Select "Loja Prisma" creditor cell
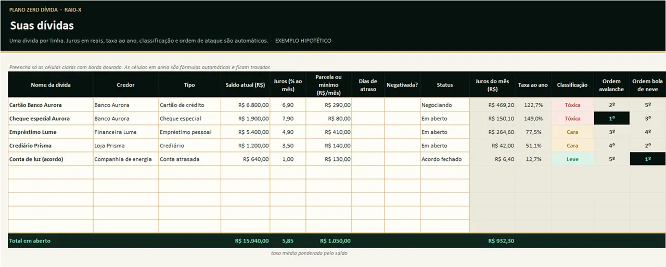The height and width of the screenshot is (267, 666). (126, 145)
